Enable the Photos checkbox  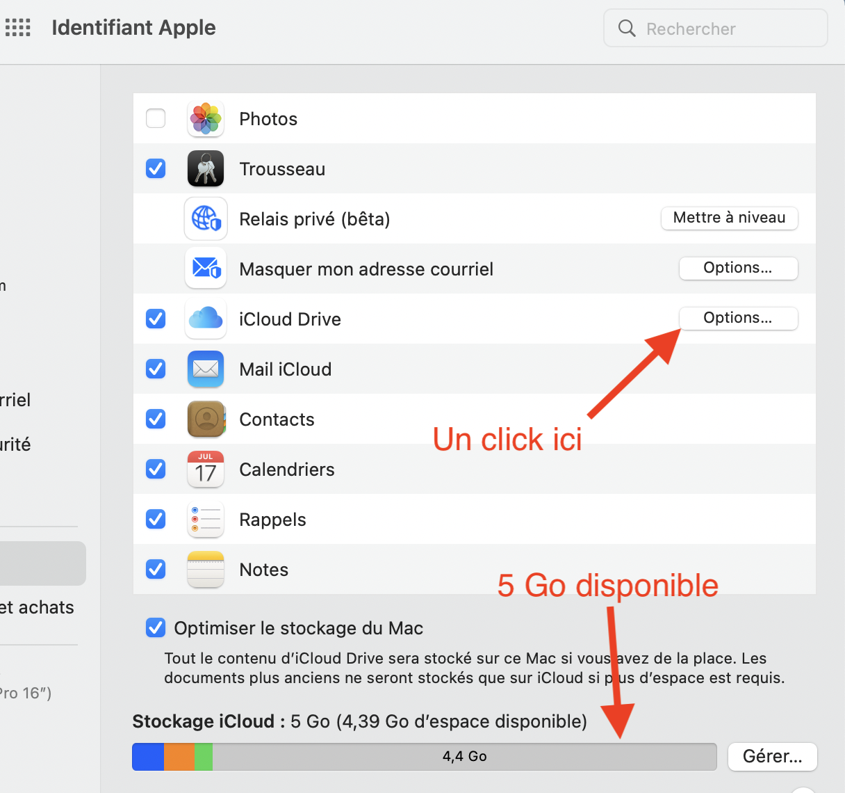point(156,118)
